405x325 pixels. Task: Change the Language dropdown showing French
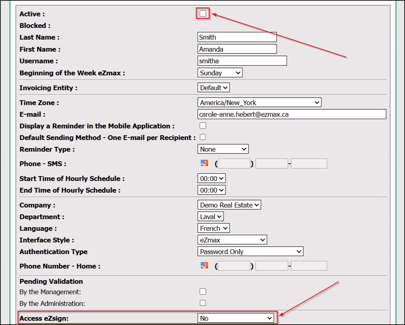point(213,228)
